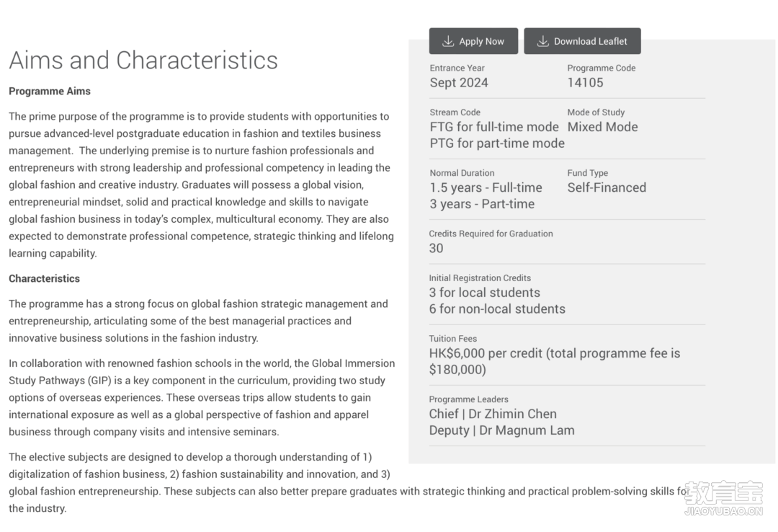Click the Mixed Mode study value
Screen dimensions: 778x532
(x=602, y=127)
